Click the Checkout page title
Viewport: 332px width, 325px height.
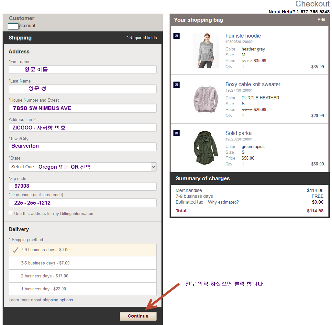click(x=313, y=4)
